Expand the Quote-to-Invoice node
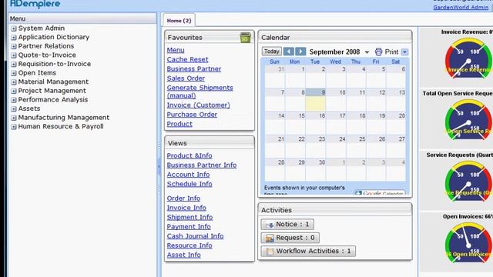493x277 pixels. click(x=14, y=55)
